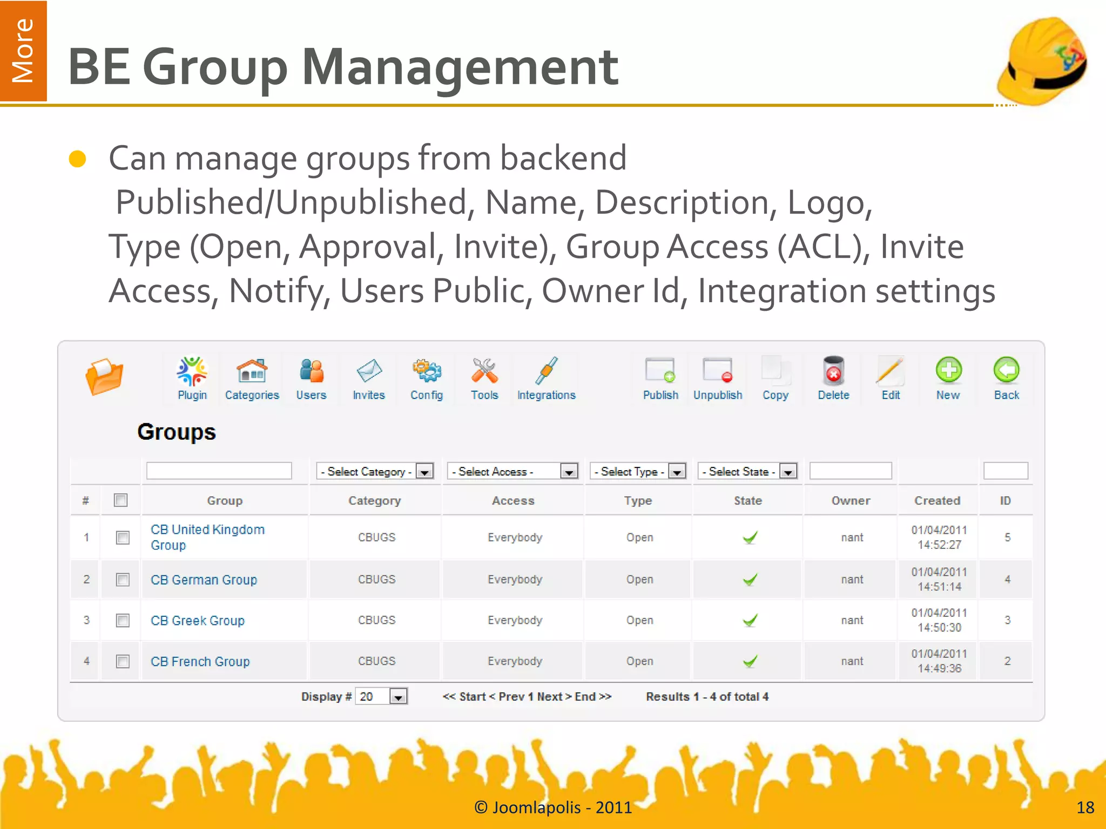
Task: Click green state checkmark for CB Greek Group
Action: [750, 621]
